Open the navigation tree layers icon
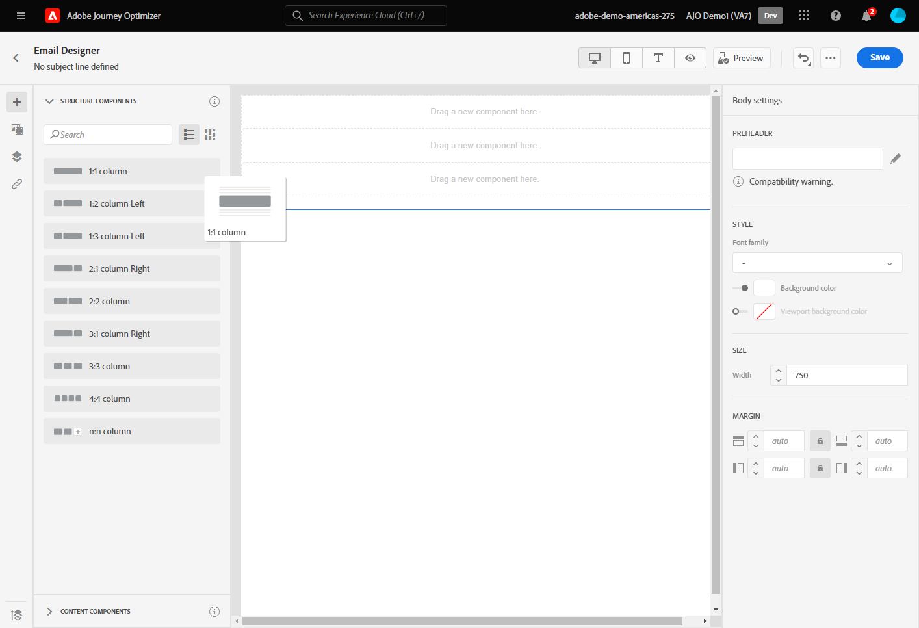 pyautogui.click(x=17, y=157)
